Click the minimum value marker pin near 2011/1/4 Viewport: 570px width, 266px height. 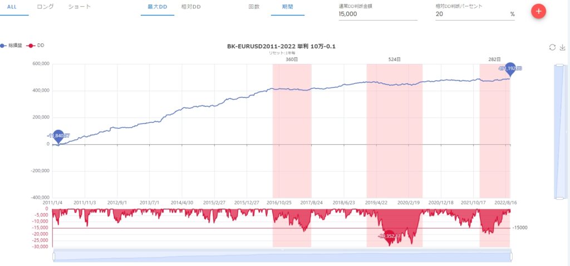click(x=58, y=137)
